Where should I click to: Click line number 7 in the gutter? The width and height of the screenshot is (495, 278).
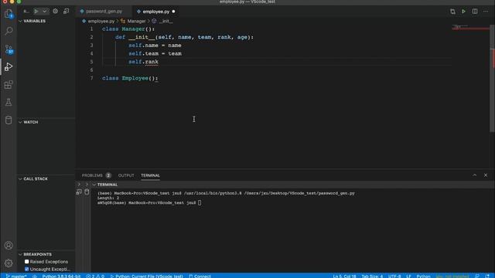pyautogui.click(x=91, y=78)
